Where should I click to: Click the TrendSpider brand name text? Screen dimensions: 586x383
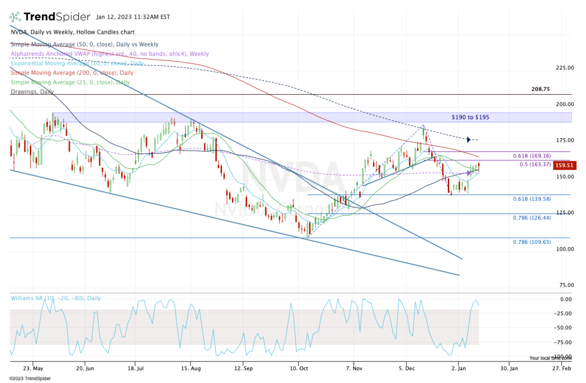point(58,17)
